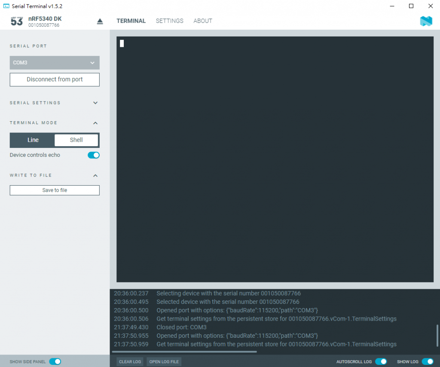Image resolution: width=440 pixels, height=367 pixels.
Task: Click log entry 'Closed port: COM3'
Action: point(182,327)
